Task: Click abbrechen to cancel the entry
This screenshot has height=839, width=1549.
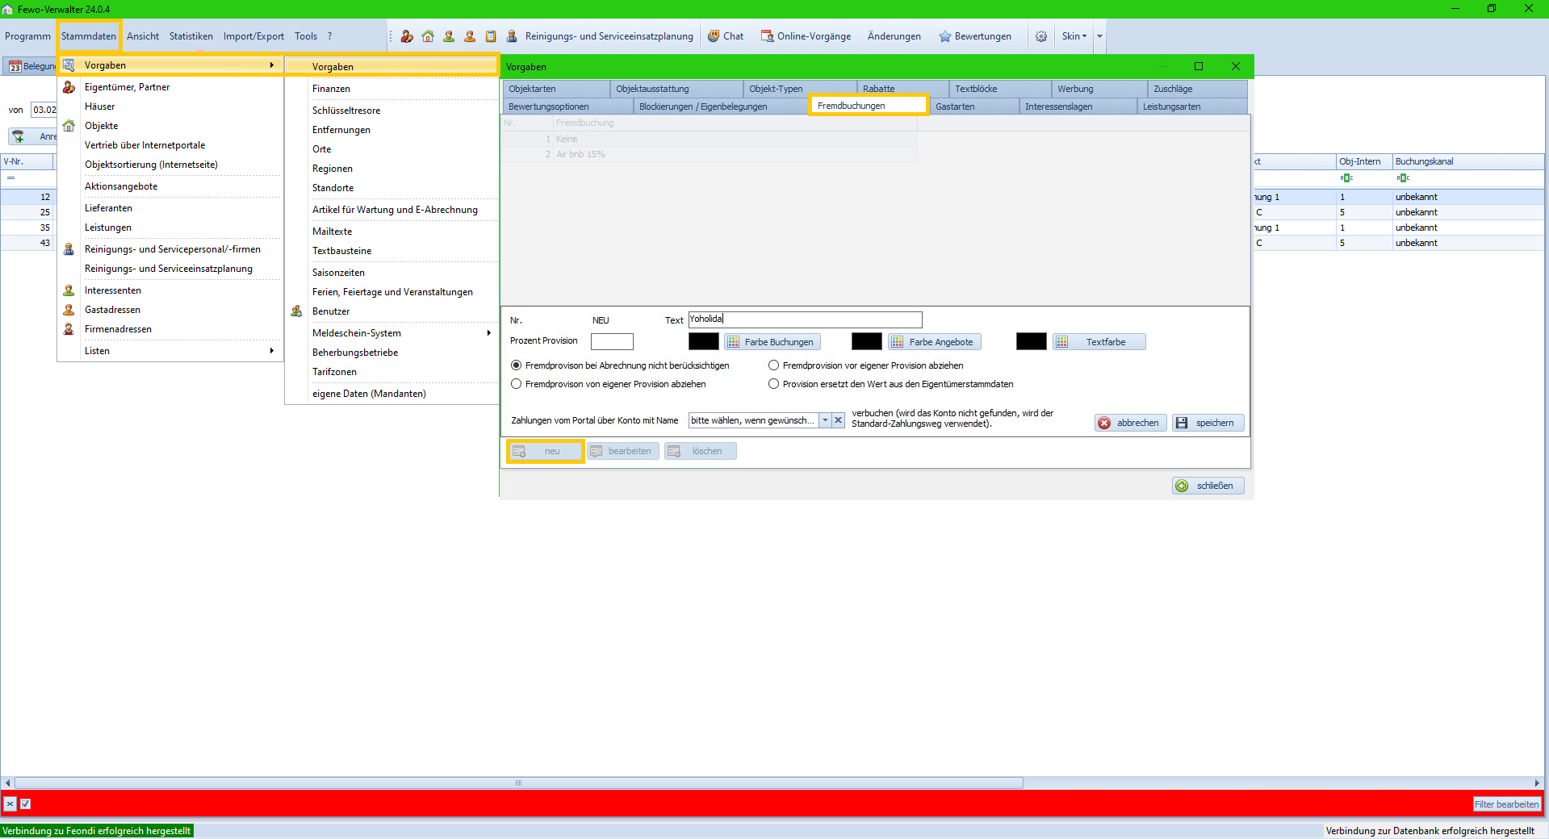Action: point(1130,423)
